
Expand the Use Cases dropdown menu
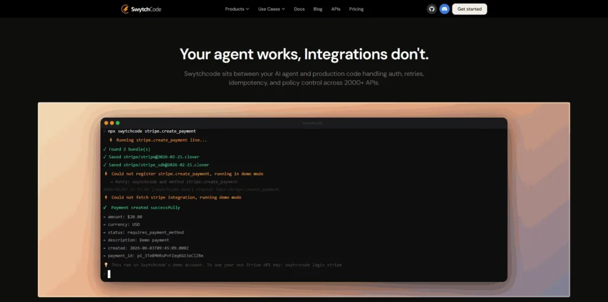[x=271, y=9]
